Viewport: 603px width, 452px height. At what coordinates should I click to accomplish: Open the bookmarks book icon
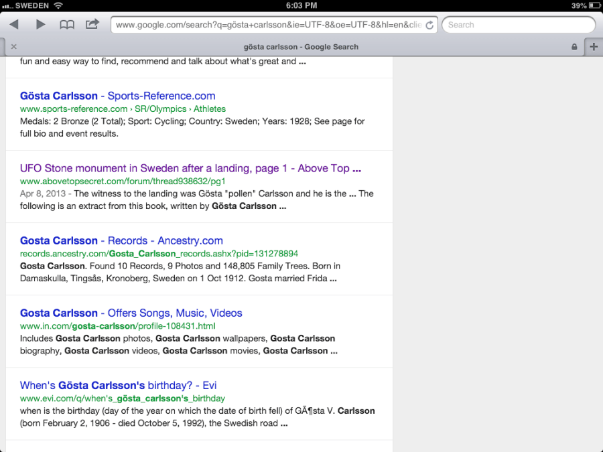[67, 25]
